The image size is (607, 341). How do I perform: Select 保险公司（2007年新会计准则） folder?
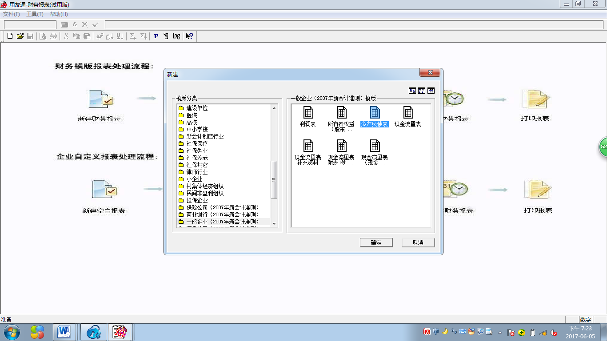pyautogui.click(x=219, y=207)
